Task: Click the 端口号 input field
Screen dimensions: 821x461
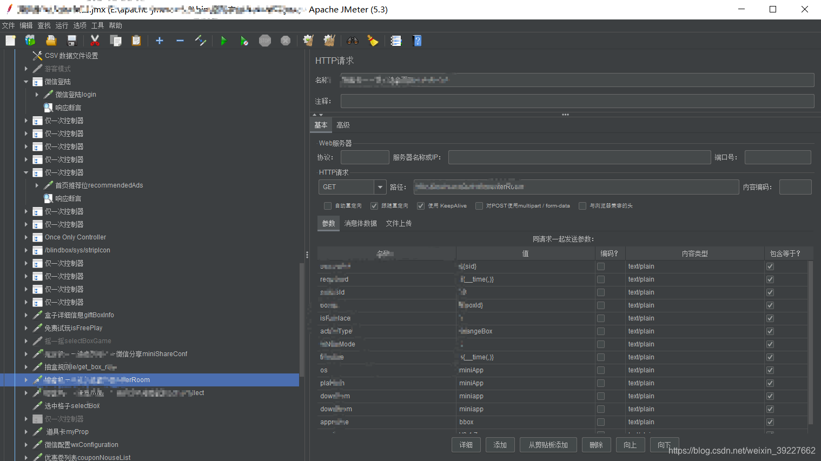Action: (778, 157)
